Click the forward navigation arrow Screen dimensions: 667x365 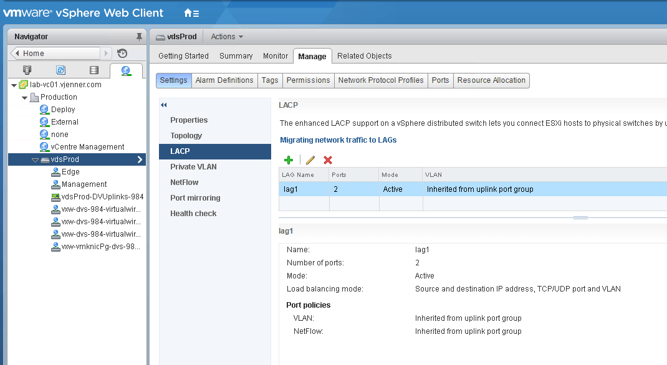[107, 53]
